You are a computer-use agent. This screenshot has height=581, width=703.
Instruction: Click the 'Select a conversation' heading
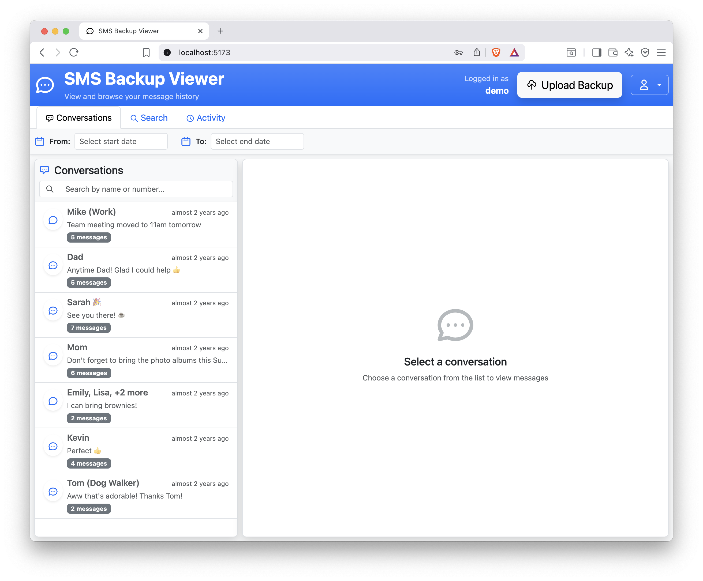click(x=455, y=361)
